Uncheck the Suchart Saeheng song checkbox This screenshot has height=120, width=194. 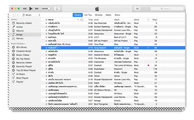point(46,27)
